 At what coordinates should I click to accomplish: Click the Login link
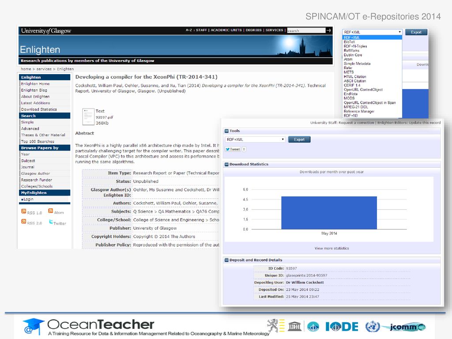click(x=28, y=199)
